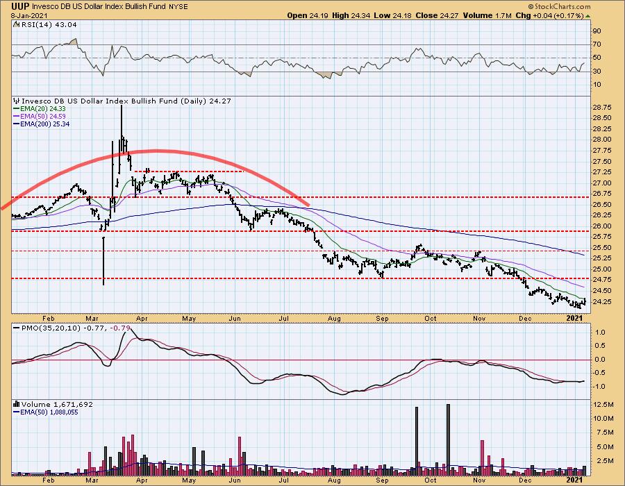Click the RSI 70 axis label
This screenshot has width=625, height=486.
pos(597,44)
